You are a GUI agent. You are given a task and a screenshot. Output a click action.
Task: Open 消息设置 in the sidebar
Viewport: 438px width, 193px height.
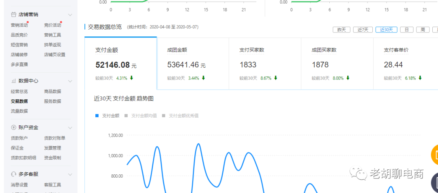19,184
